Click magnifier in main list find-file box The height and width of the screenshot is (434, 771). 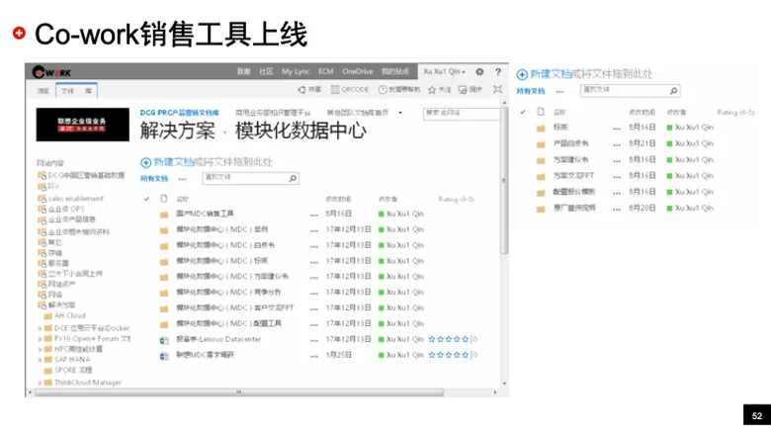293,178
